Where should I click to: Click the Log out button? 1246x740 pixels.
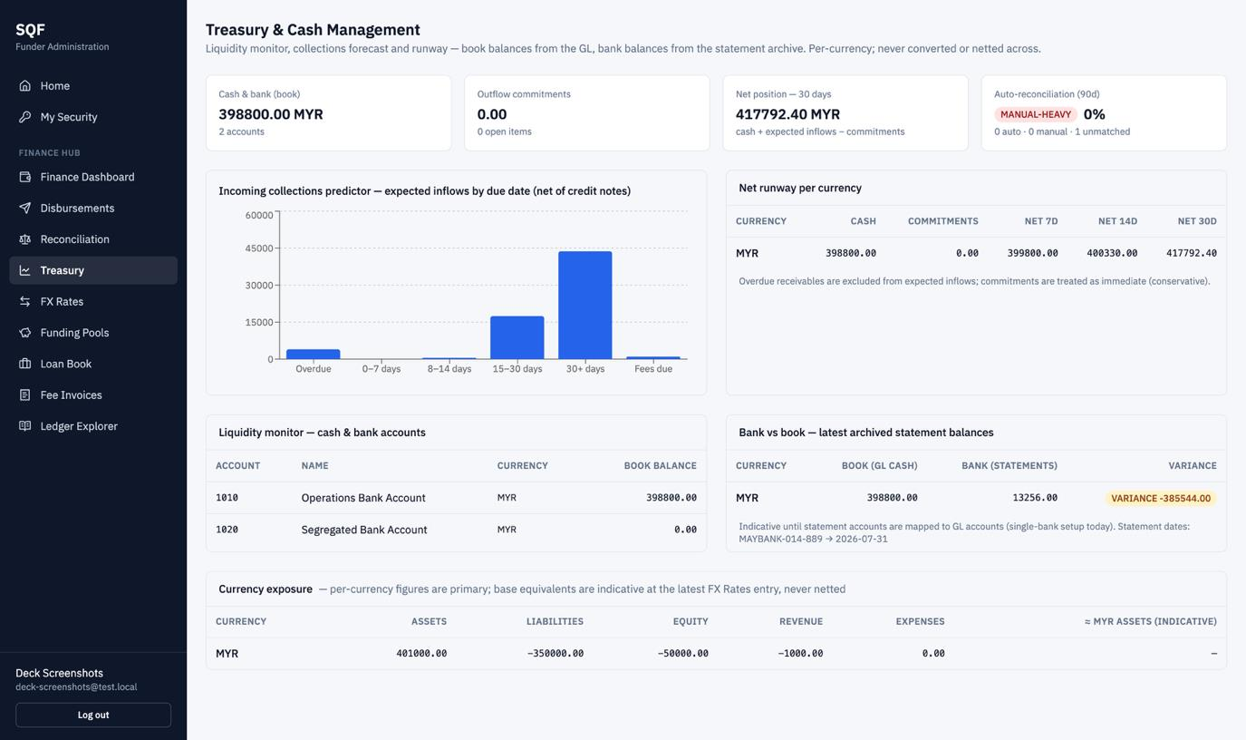[x=93, y=715]
